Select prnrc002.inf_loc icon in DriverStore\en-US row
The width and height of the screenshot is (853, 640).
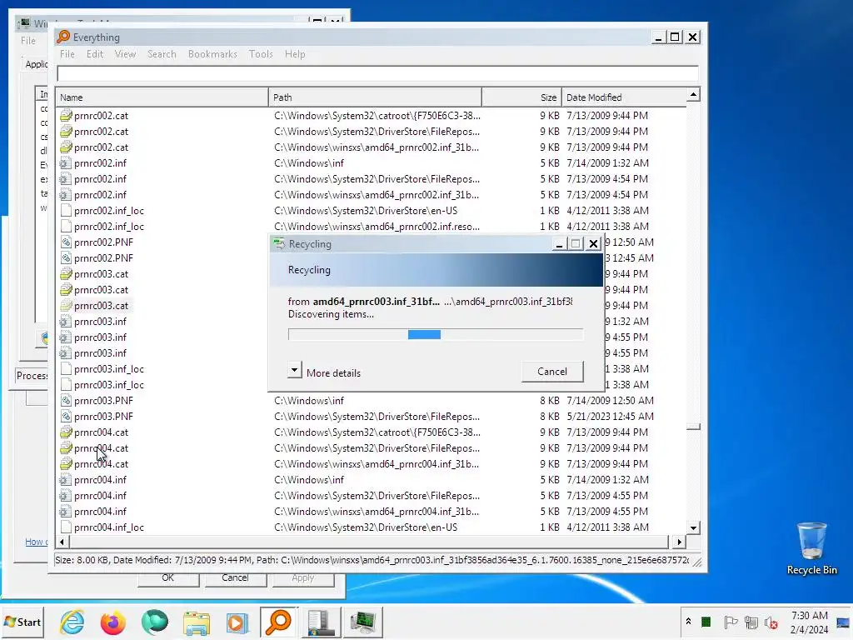click(x=66, y=210)
